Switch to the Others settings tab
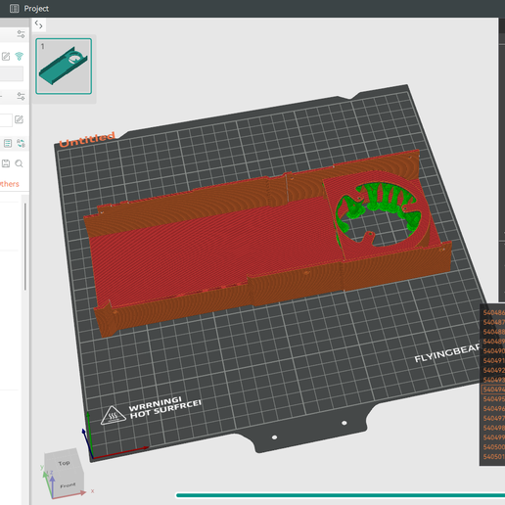505x505 pixels. point(10,184)
